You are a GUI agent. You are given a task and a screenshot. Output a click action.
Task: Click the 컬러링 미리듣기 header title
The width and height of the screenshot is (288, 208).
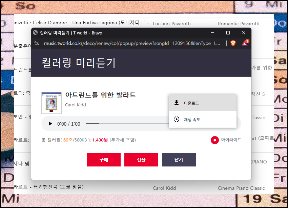(79, 62)
